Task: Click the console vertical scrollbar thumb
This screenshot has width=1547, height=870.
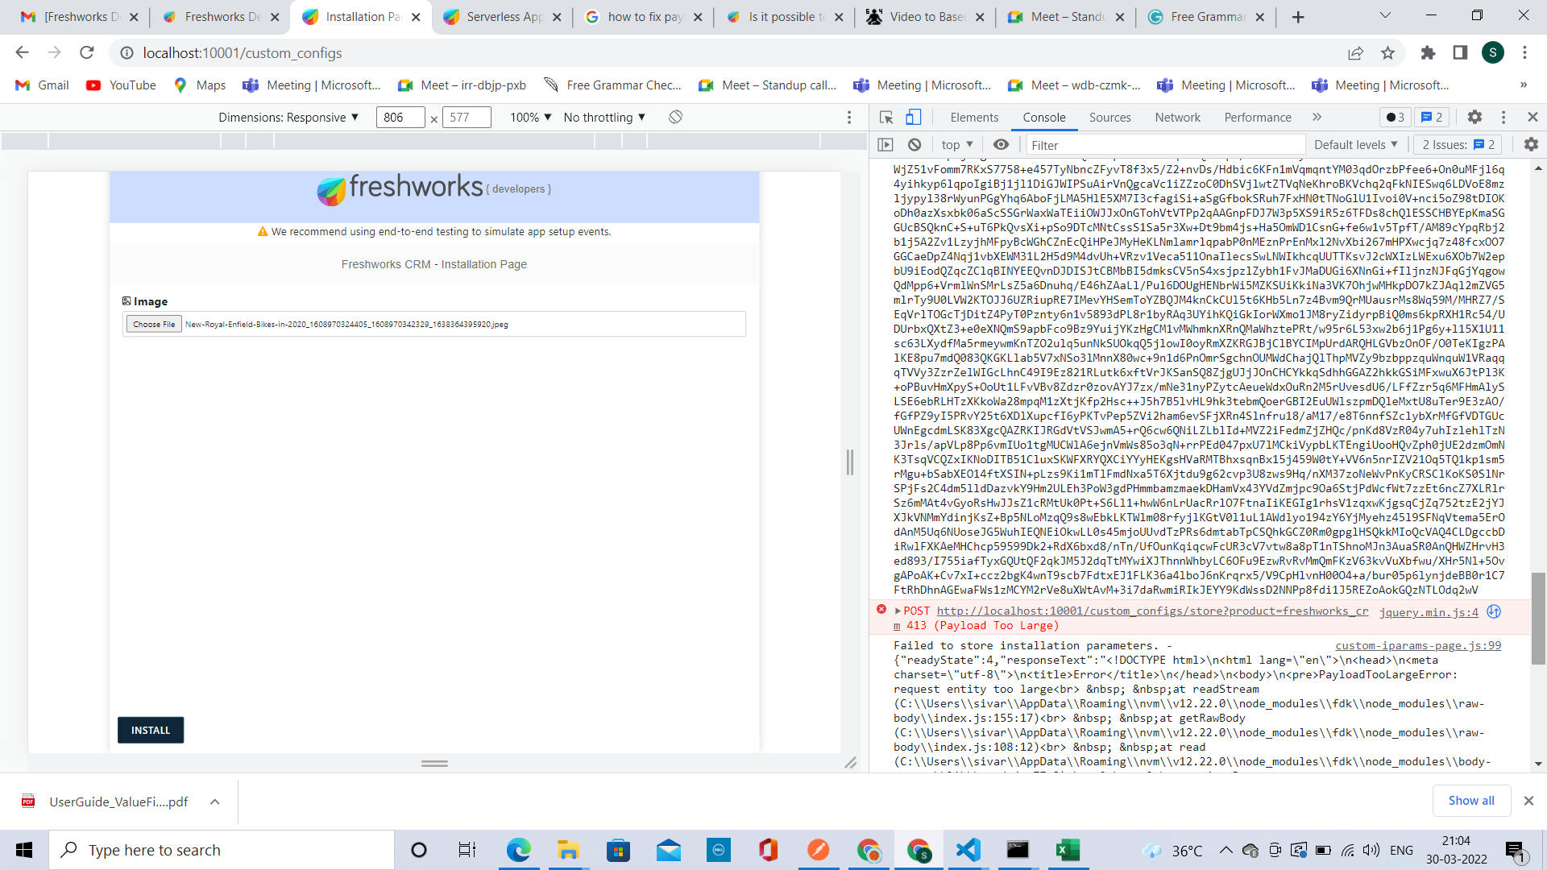Action: [x=1538, y=619]
